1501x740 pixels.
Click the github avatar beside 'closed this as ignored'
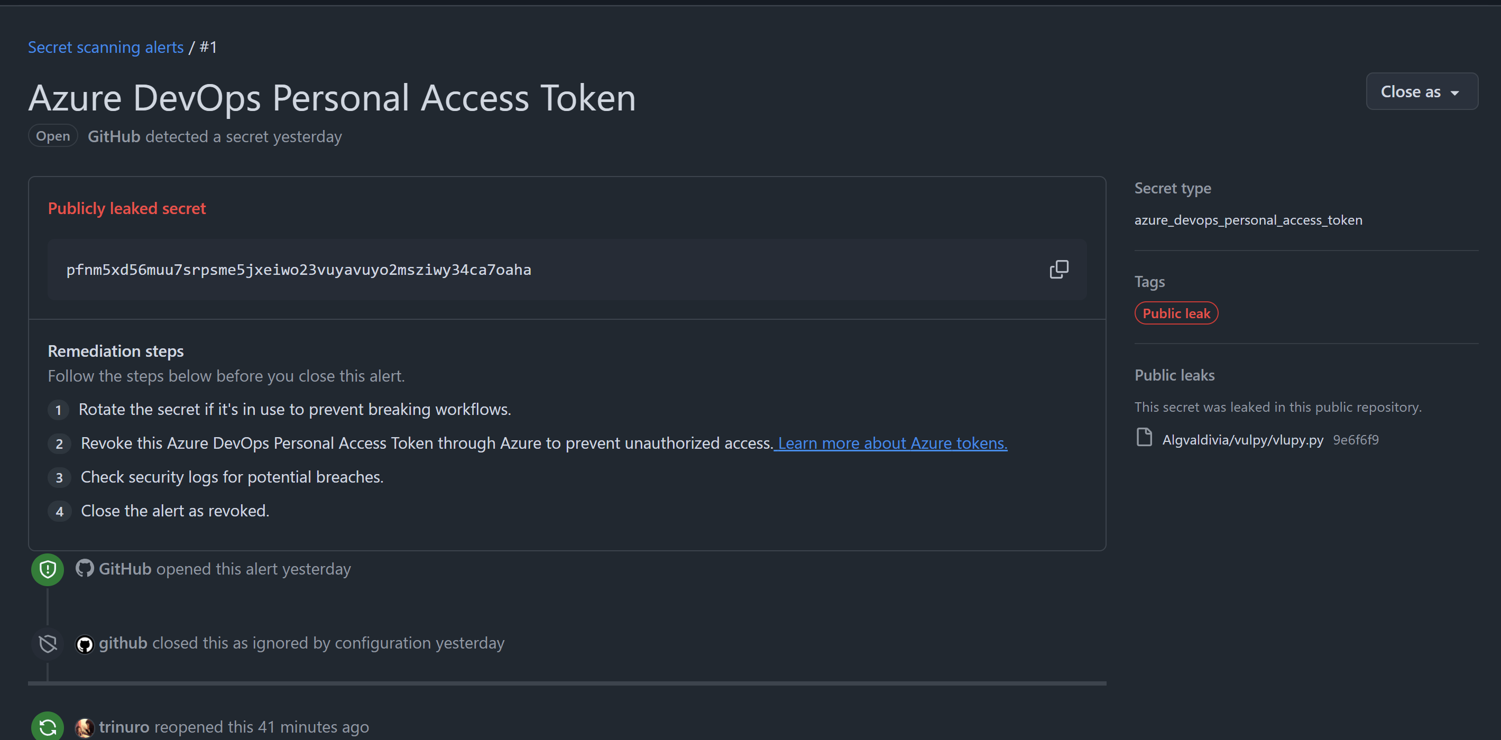coord(85,644)
